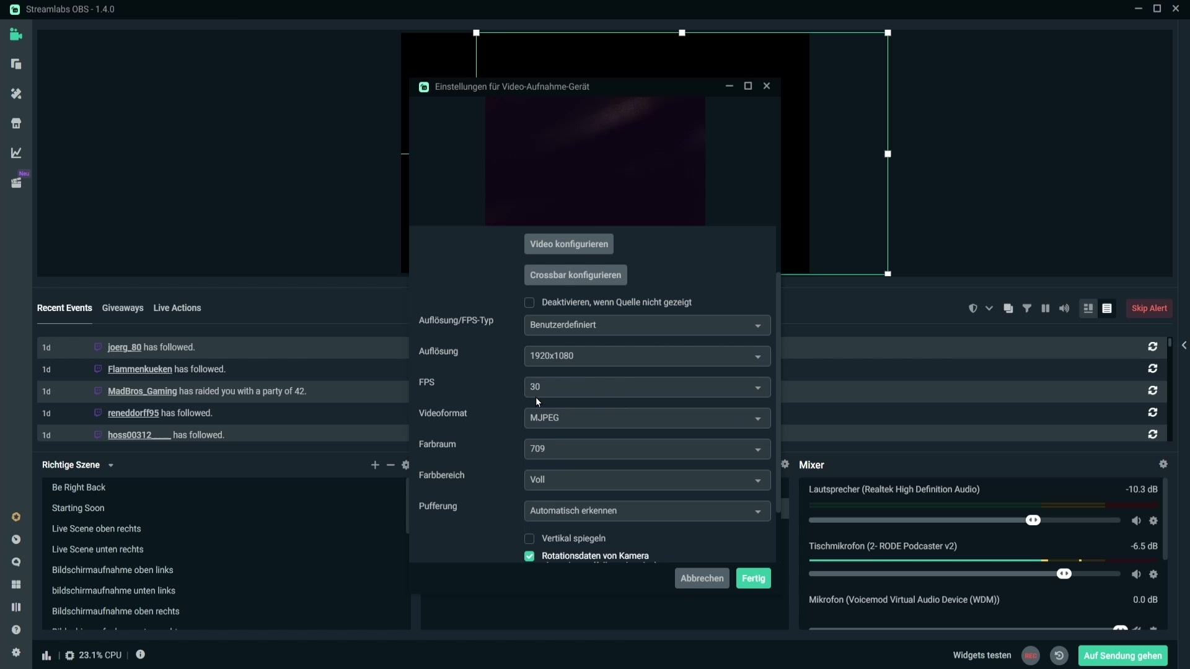
Task: Click the Fertig button
Action: (x=753, y=578)
